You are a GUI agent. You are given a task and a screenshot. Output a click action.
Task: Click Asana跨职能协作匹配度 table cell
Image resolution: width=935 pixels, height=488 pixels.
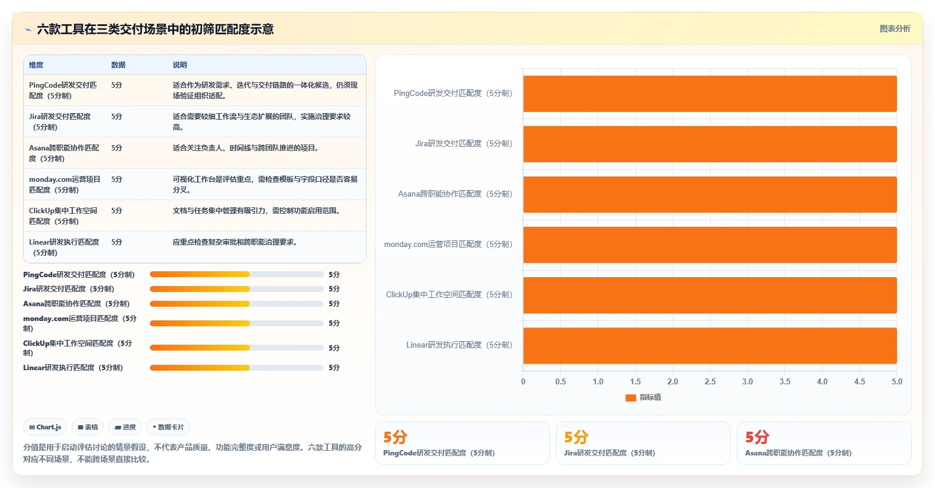[x=64, y=153]
